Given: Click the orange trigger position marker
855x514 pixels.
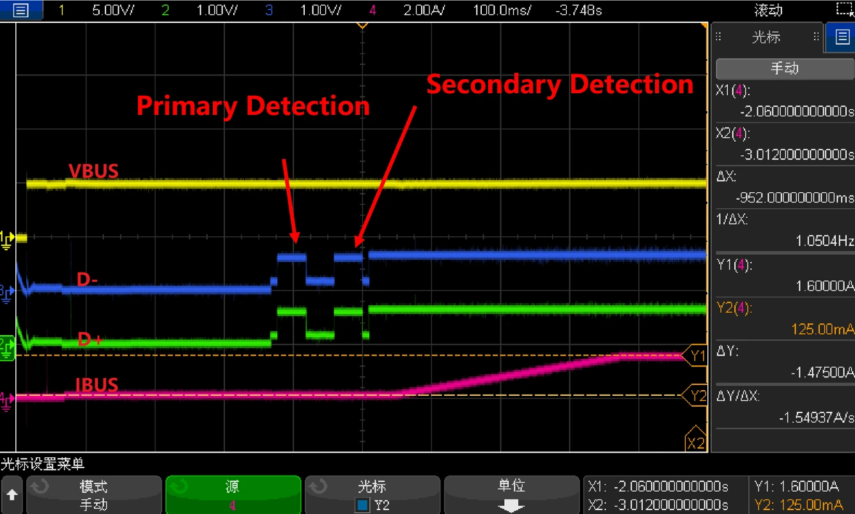Looking at the screenshot, I should pyautogui.click(x=362, y=25).
